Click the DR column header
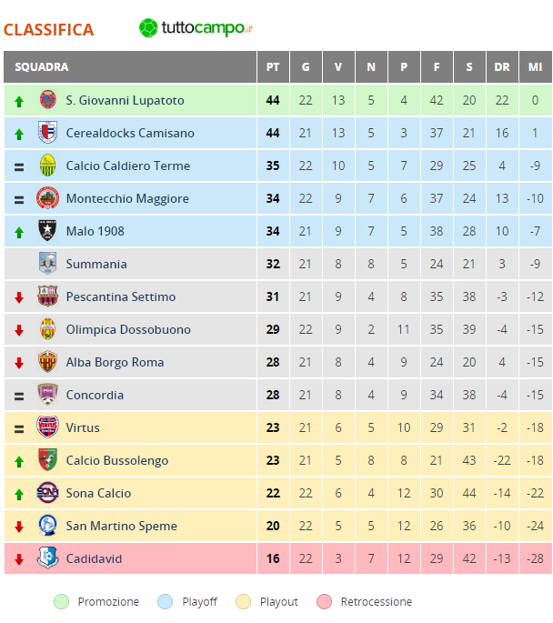The width and height of the screenshot is (553, 623). pyautogui.click(x=502, y=67)
